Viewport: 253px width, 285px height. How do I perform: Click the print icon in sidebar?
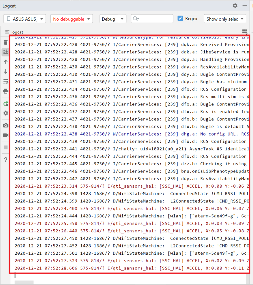coord(6,91)
